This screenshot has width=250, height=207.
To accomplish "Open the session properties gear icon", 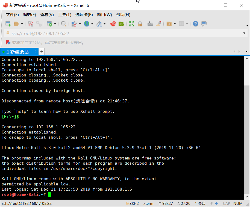I will 49,24.
